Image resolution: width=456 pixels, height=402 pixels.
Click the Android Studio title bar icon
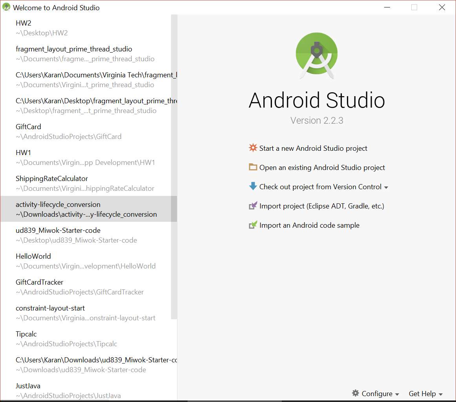6,7
